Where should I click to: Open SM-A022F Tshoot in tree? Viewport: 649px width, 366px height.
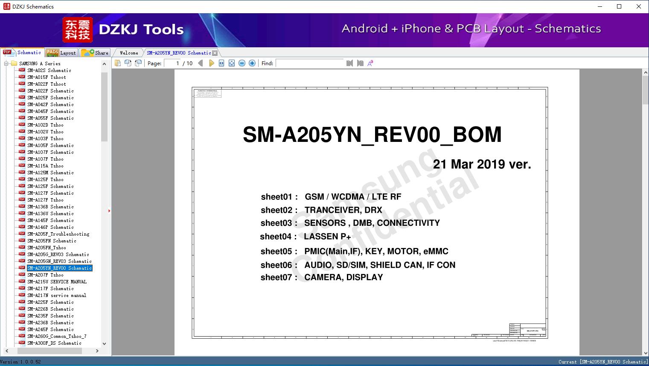47,84
